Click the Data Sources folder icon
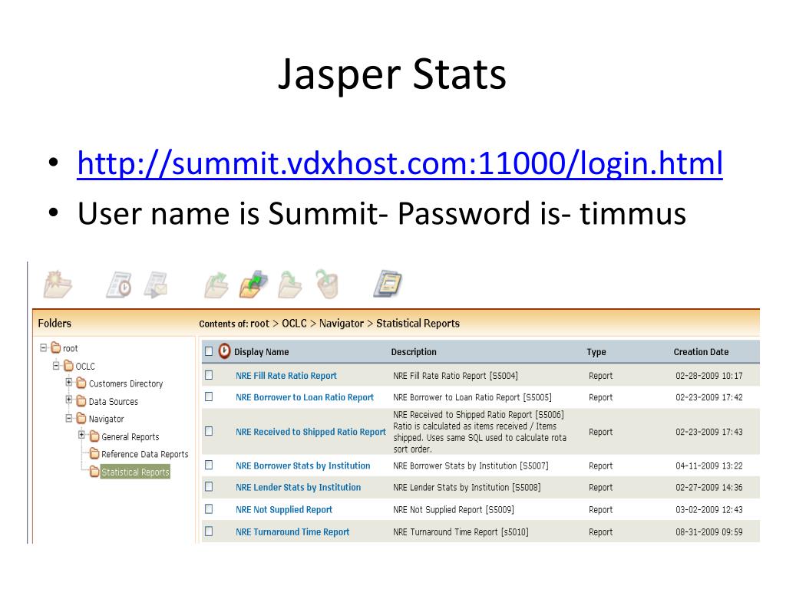Screen dimensions: 786x589 pos(81,400)
